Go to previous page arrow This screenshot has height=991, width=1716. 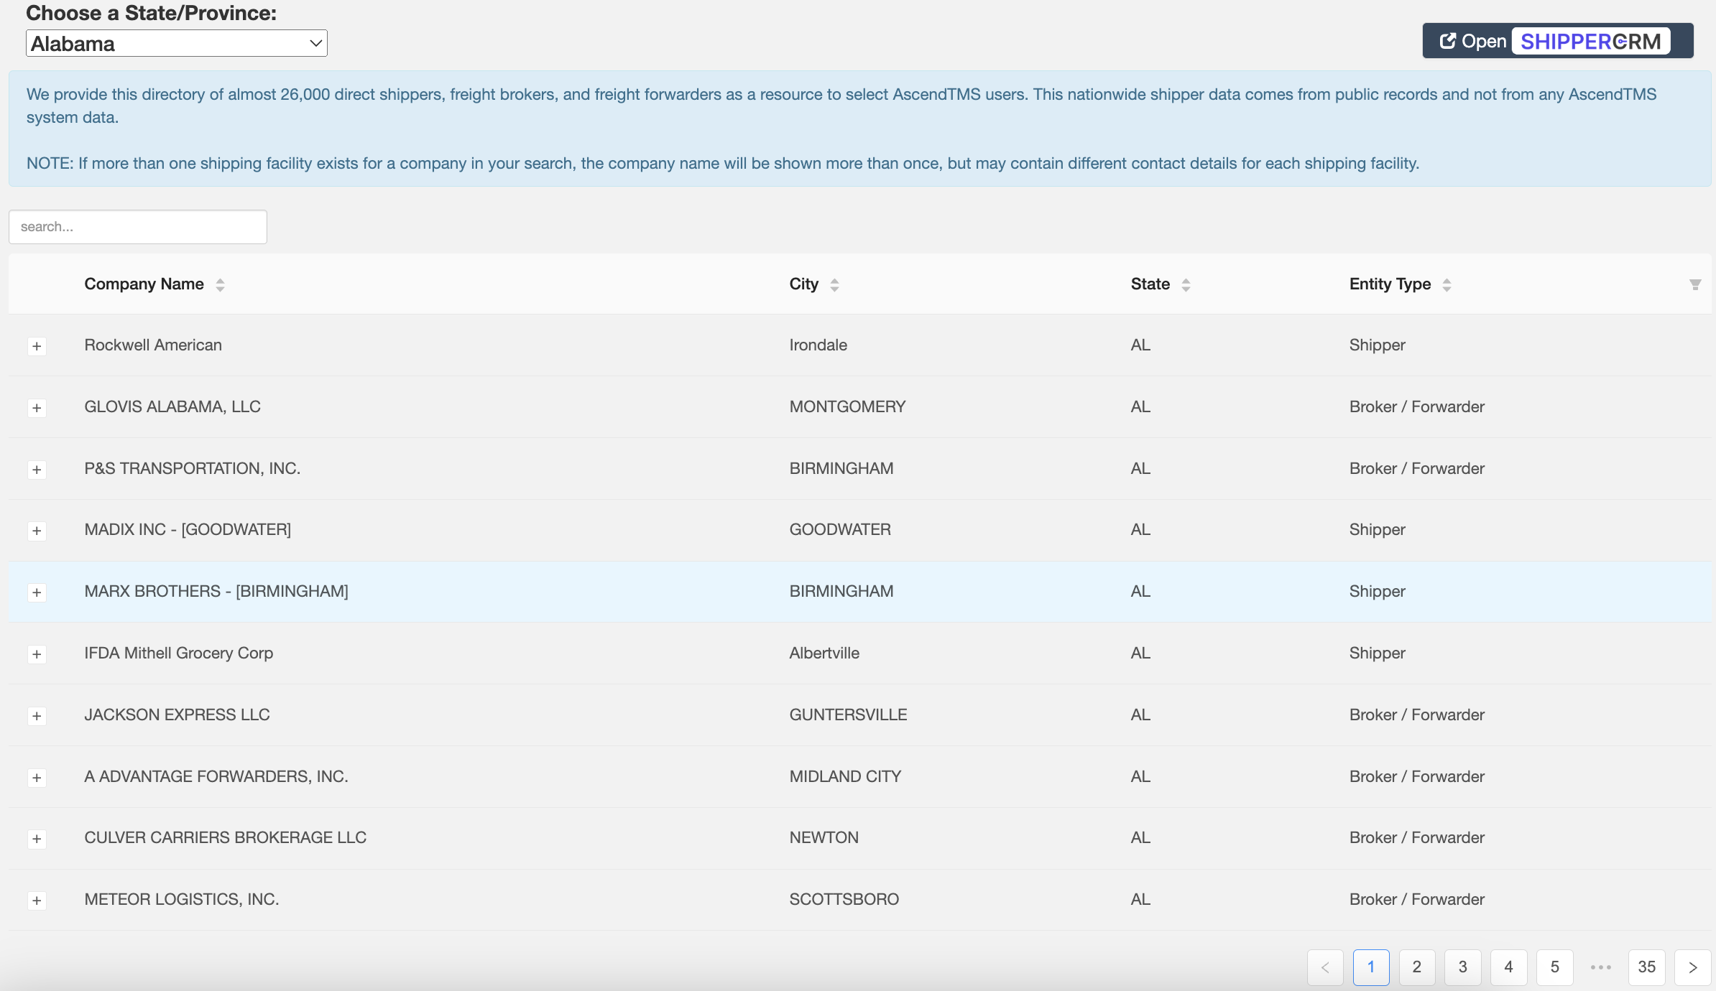[1325, 967]
